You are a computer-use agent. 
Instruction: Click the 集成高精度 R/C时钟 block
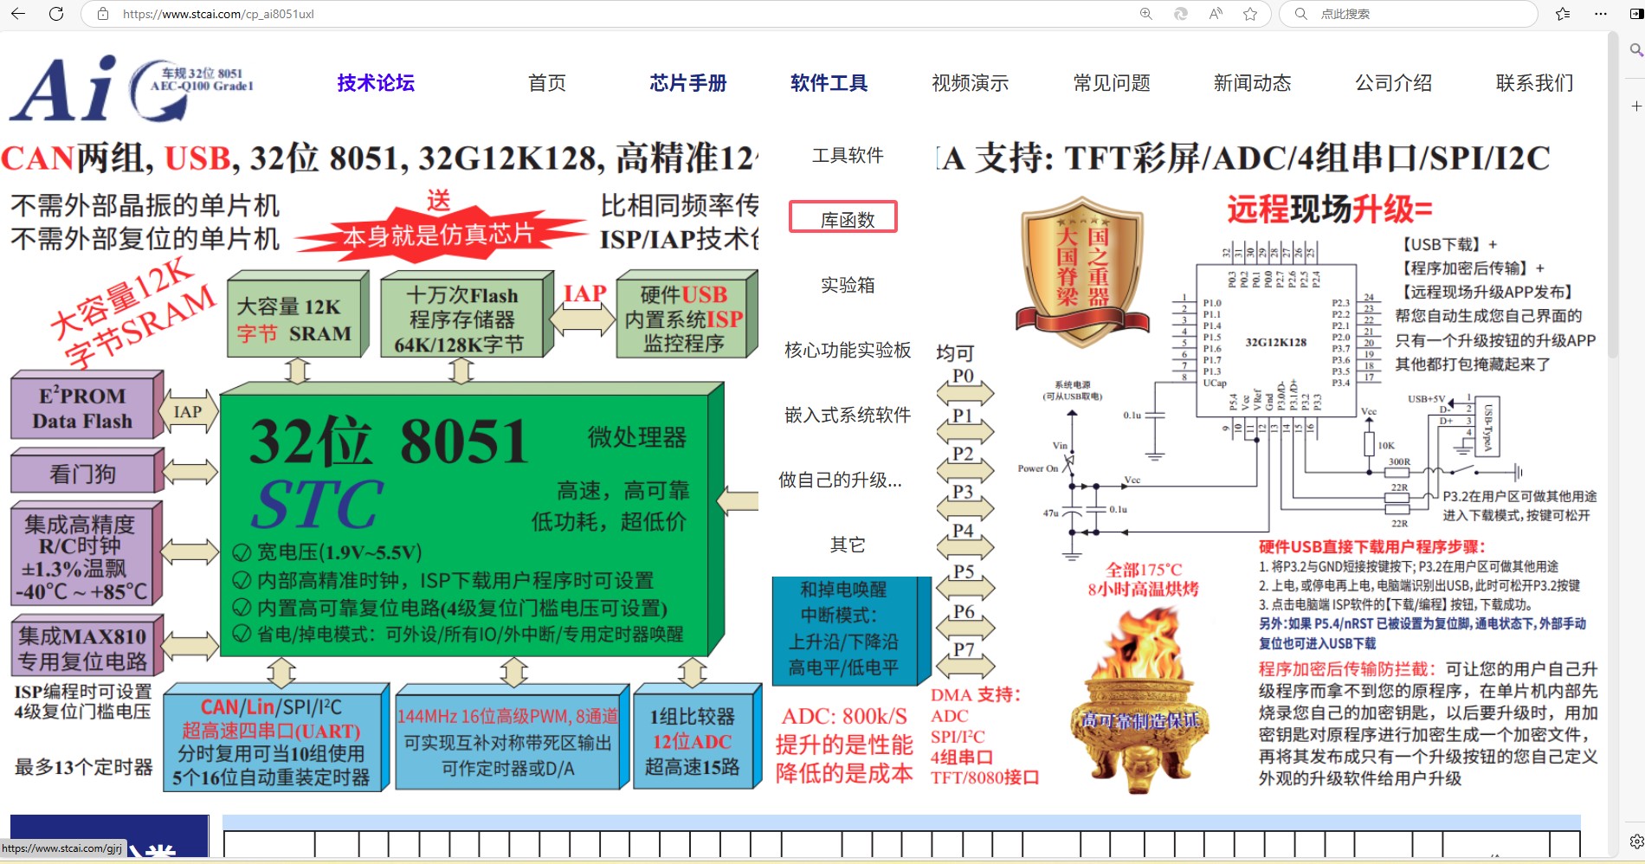click(x=85, y=554)
